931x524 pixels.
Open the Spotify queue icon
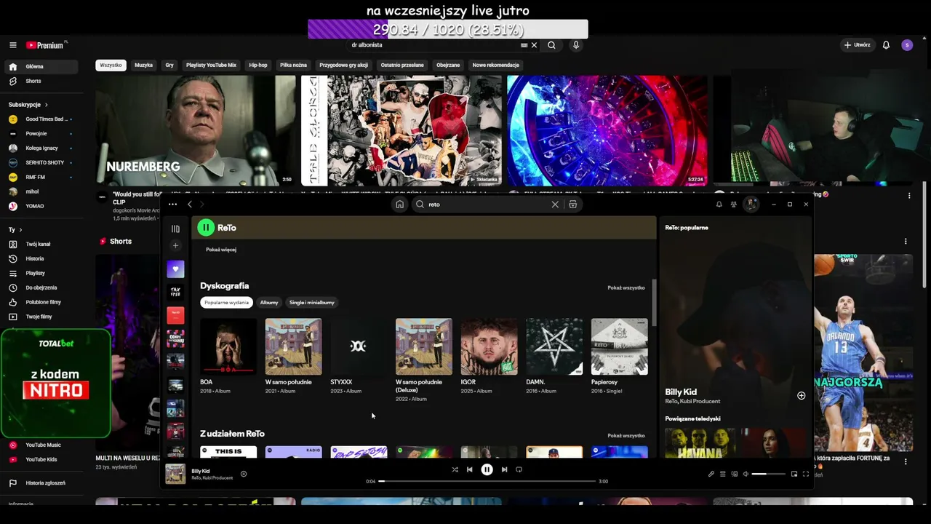point(722,474)
